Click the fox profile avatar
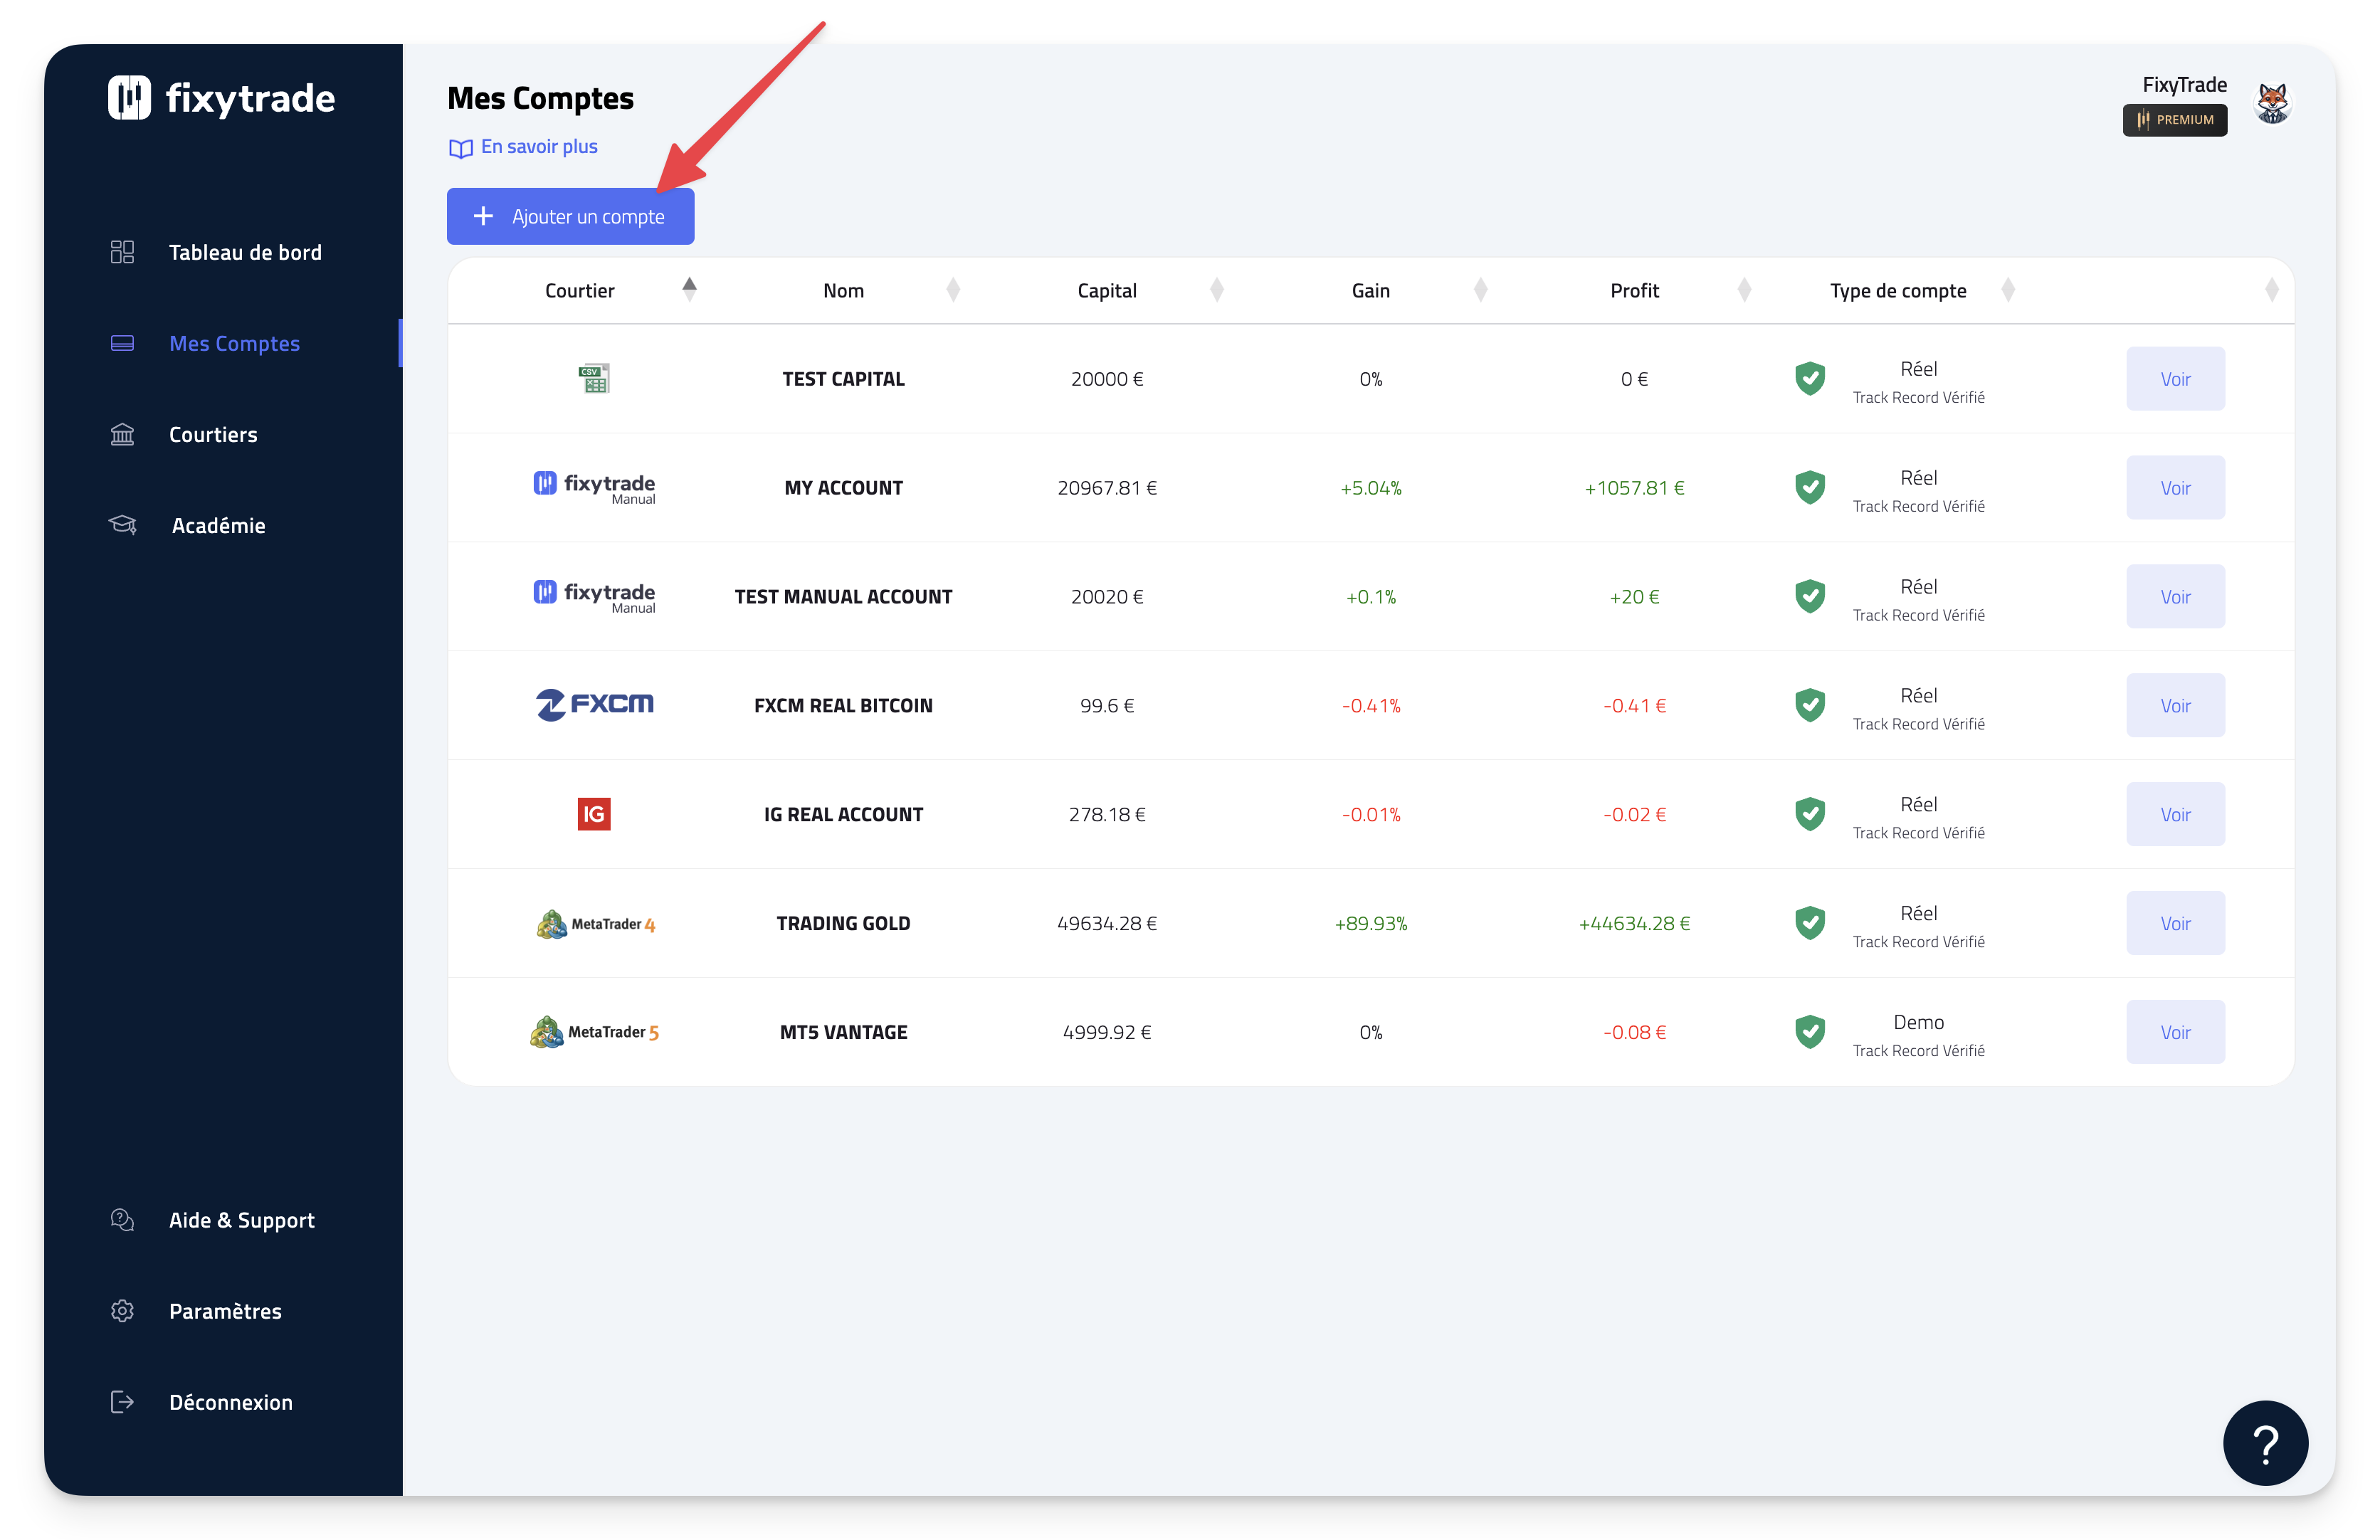Image resolution: width=2380 pixels, height=1540 pixels. pos(2272,103)
